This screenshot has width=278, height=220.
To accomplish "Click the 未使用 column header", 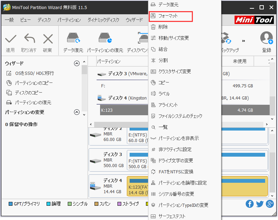I will (239, 61).
